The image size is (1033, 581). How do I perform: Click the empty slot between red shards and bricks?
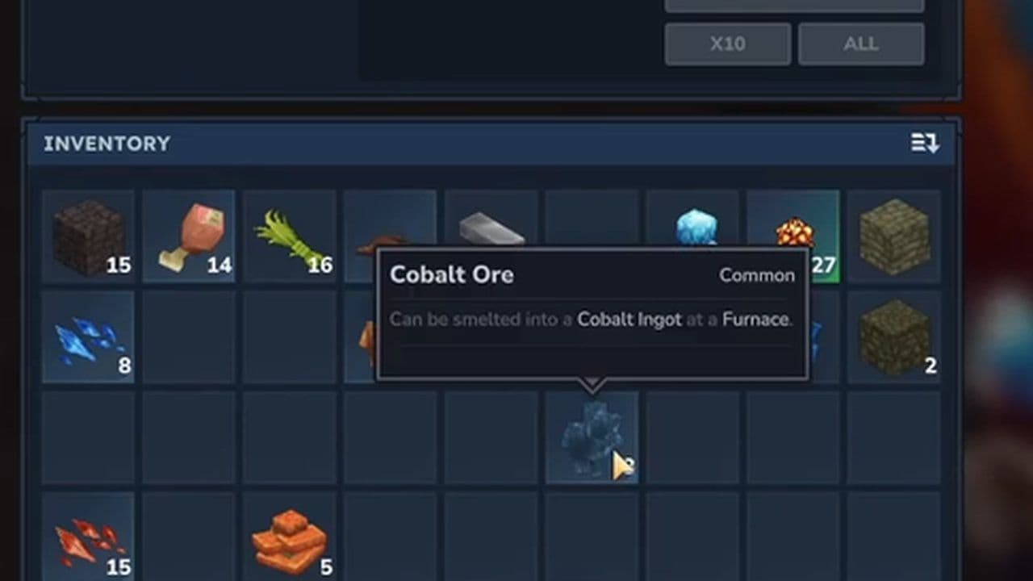tap(189, 537)
